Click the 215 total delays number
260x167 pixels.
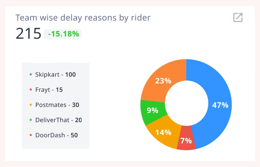[28, 34]
